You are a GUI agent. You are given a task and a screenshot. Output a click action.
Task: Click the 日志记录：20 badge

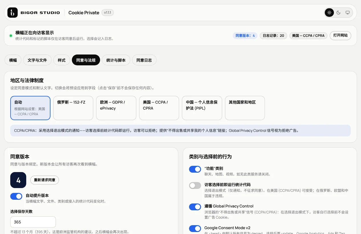pyautogui.click(x=273, y=36)
